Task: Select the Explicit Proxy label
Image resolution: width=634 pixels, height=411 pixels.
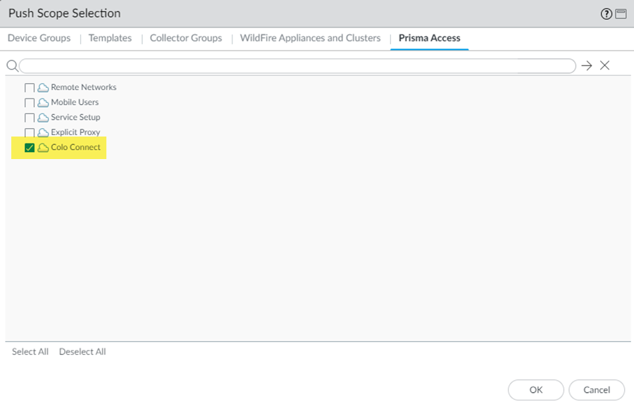Action: [x=75, y=132]
